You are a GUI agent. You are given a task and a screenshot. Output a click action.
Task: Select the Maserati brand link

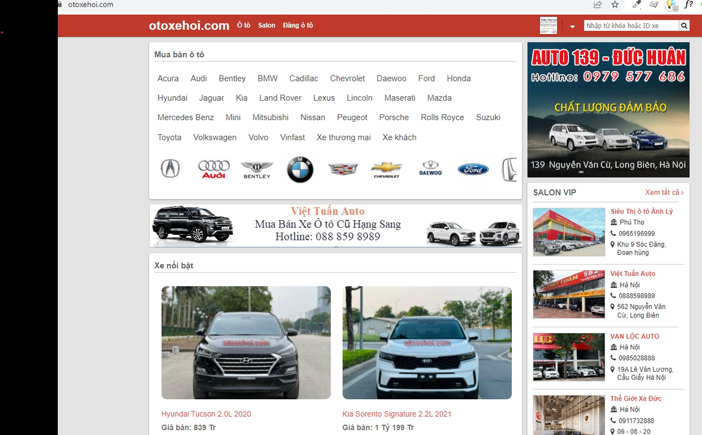pos(400,98)
